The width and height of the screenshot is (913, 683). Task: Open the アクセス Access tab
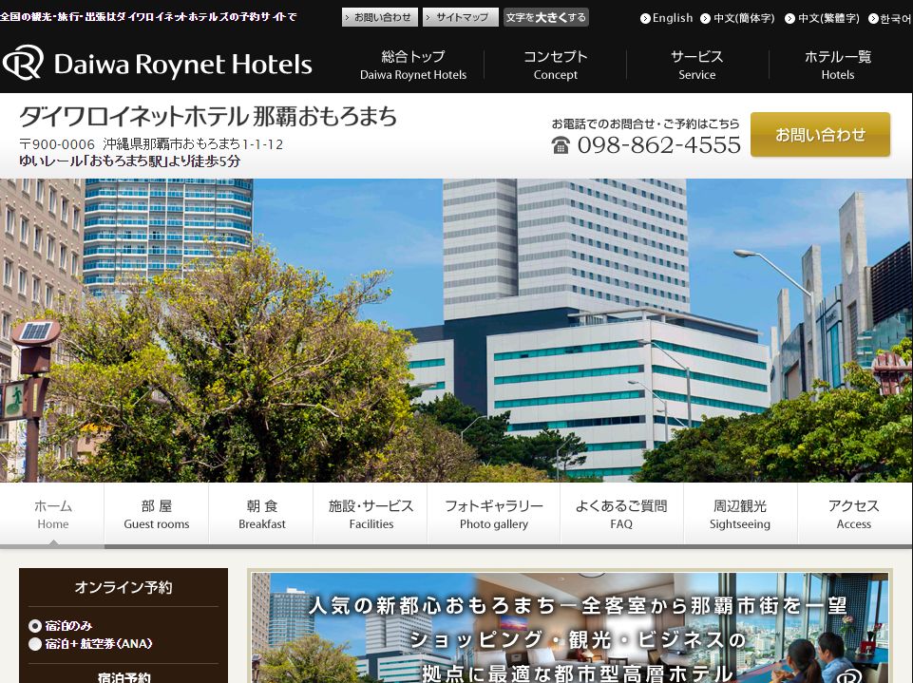pyautogui.click(x=854, y=514)
